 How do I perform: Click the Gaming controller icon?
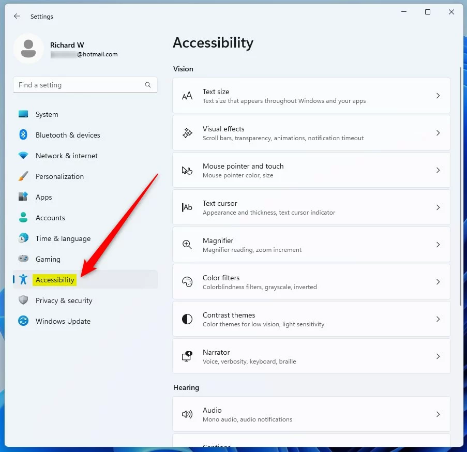(23, 259)
